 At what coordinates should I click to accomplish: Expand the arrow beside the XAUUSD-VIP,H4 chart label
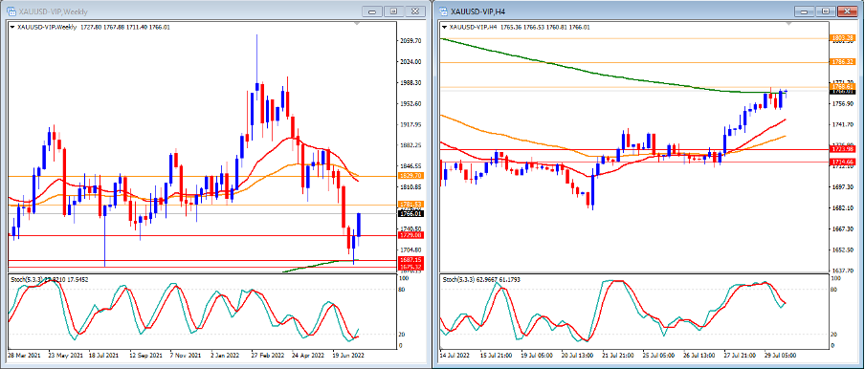pyautogui.click(x=445, y=27)
